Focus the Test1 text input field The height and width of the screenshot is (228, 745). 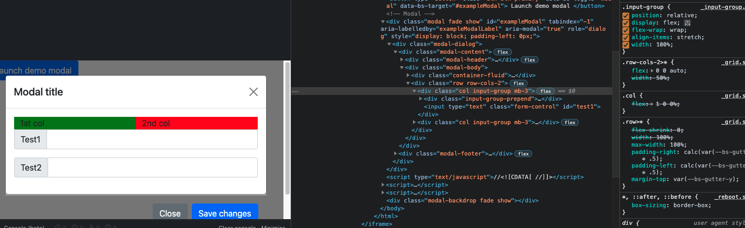[152, 139]
